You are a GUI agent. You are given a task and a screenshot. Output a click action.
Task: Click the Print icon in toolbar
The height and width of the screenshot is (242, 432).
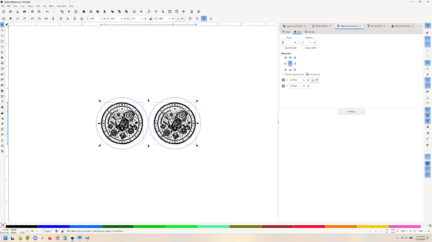tap(24, 12)
